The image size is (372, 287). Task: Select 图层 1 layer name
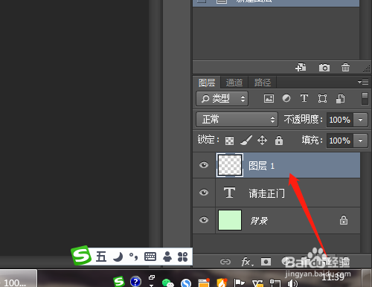point(261,166)
